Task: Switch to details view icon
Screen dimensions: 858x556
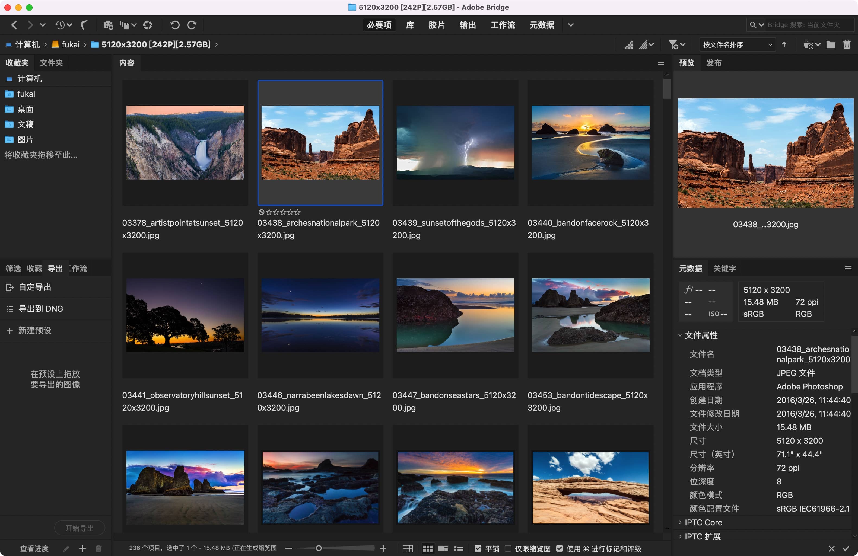Action: tap(443, 548)
